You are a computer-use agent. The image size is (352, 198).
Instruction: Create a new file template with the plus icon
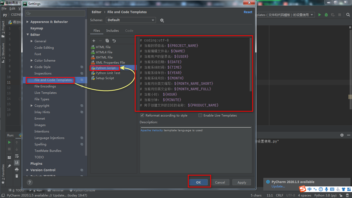pos(94,41)
